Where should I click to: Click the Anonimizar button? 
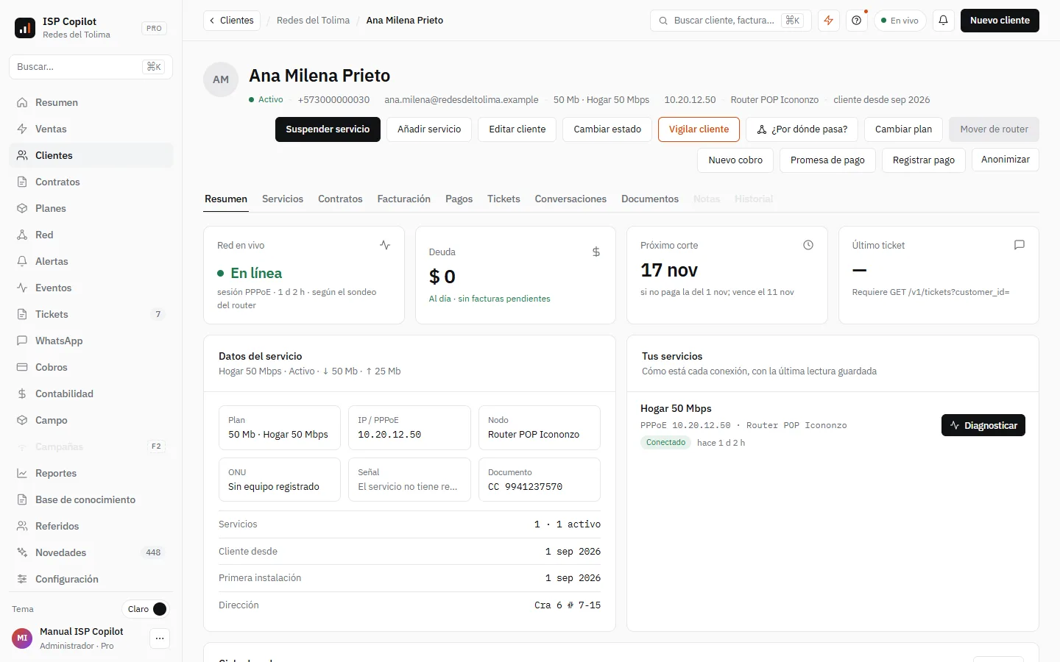1006,160
